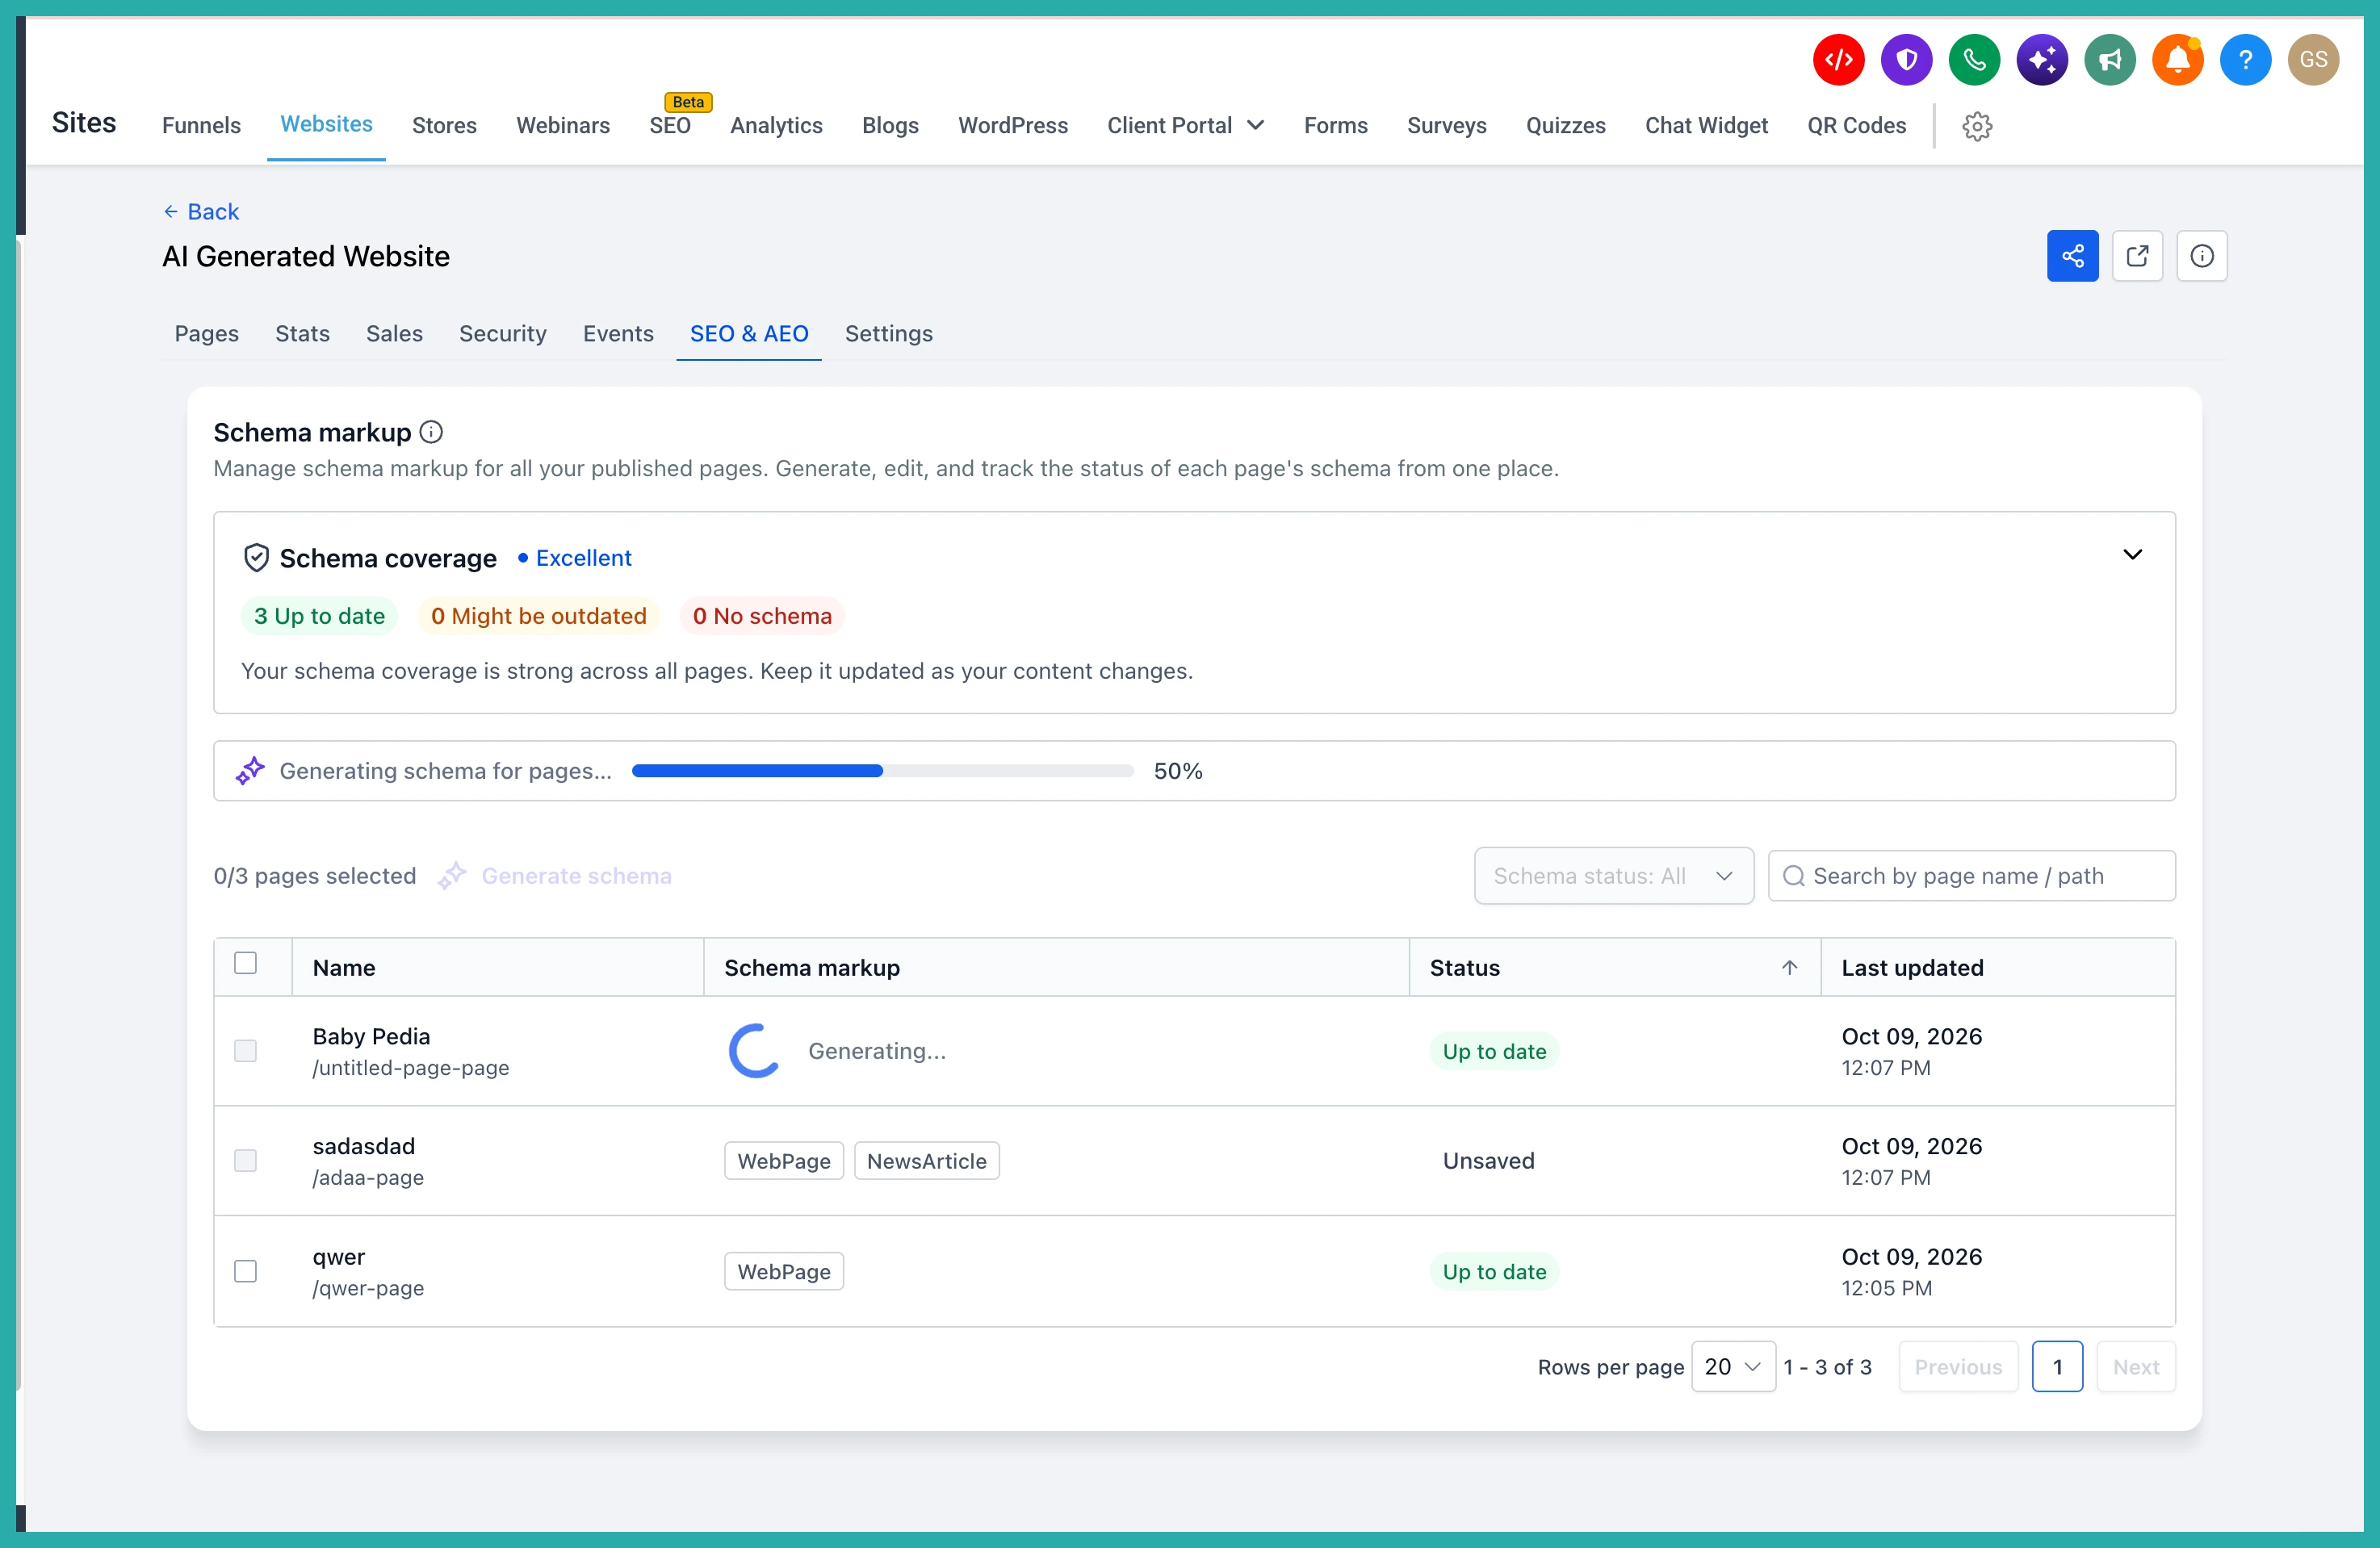This screenshot has width=2380, height=1548.
Task: Open the Funnels menu item
Action: coord(201,126)
